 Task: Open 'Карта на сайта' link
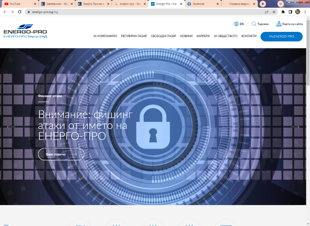pos(292,24)
